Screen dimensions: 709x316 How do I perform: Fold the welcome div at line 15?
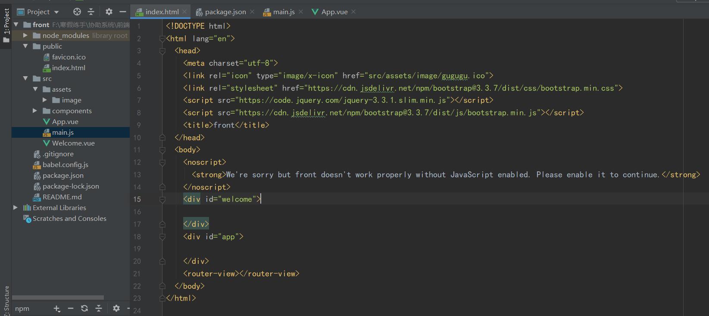pyautogui.click(x=162, y=199)
